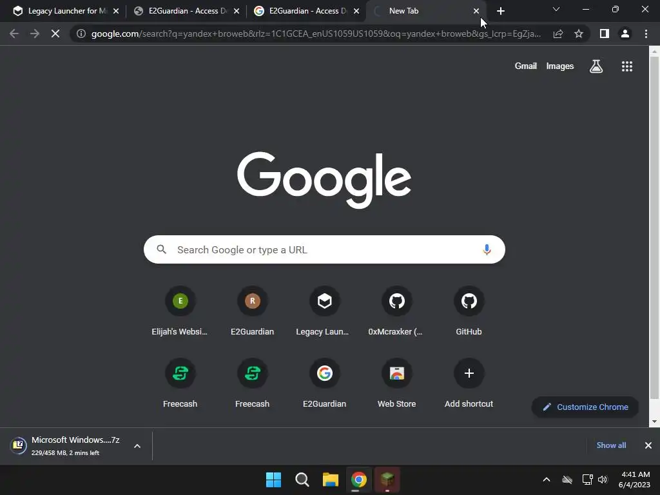660x495 pixels.
Task: Open Google Images link
Action: [x=560, y=66]
